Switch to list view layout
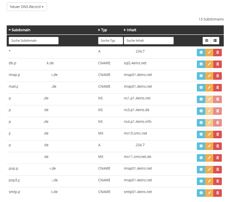 coord(215,41)
